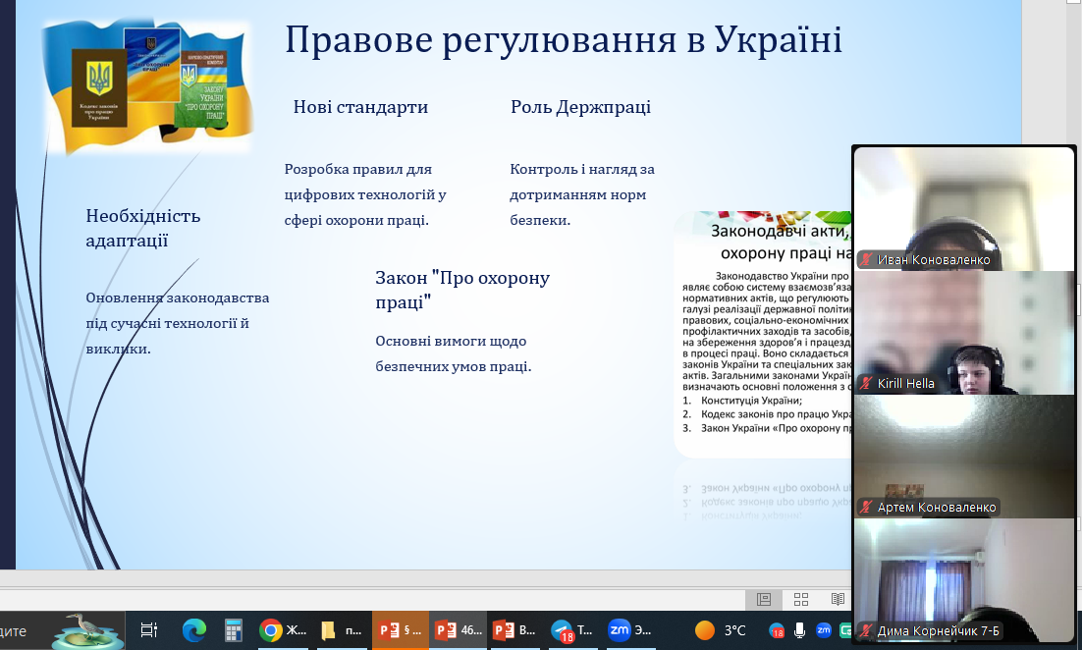Select Kirill Hella's video tile
The image size is (1082, 650).
[x=964, y=333]
